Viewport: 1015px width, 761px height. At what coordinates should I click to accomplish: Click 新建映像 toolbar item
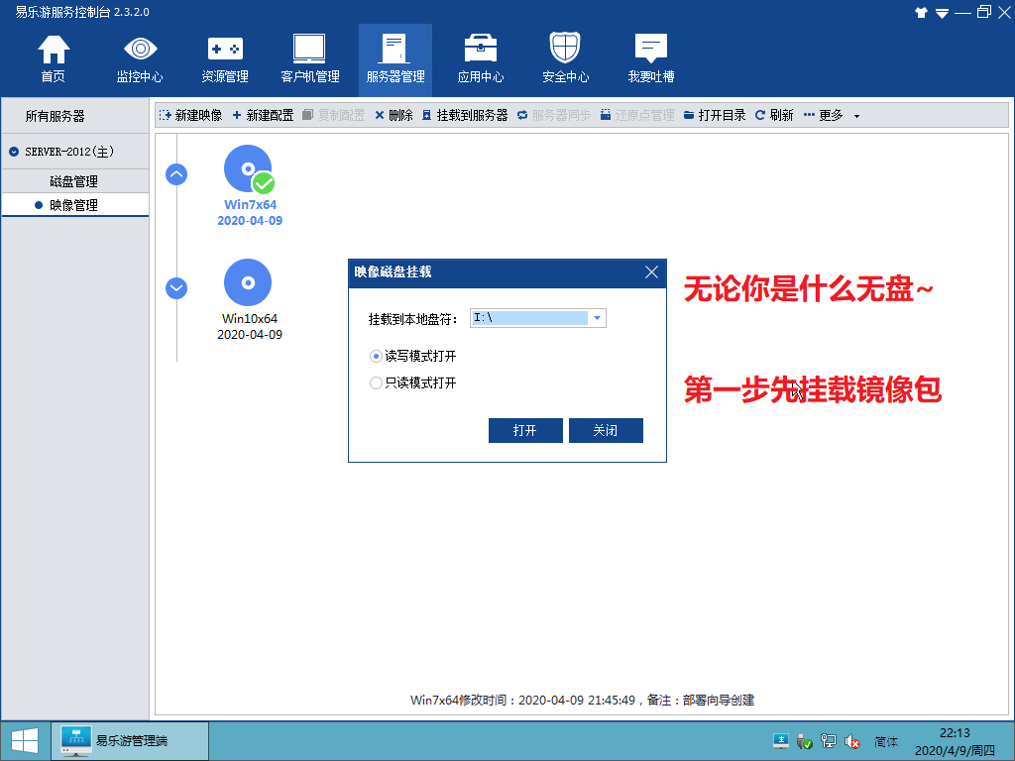tap(191, 115)
